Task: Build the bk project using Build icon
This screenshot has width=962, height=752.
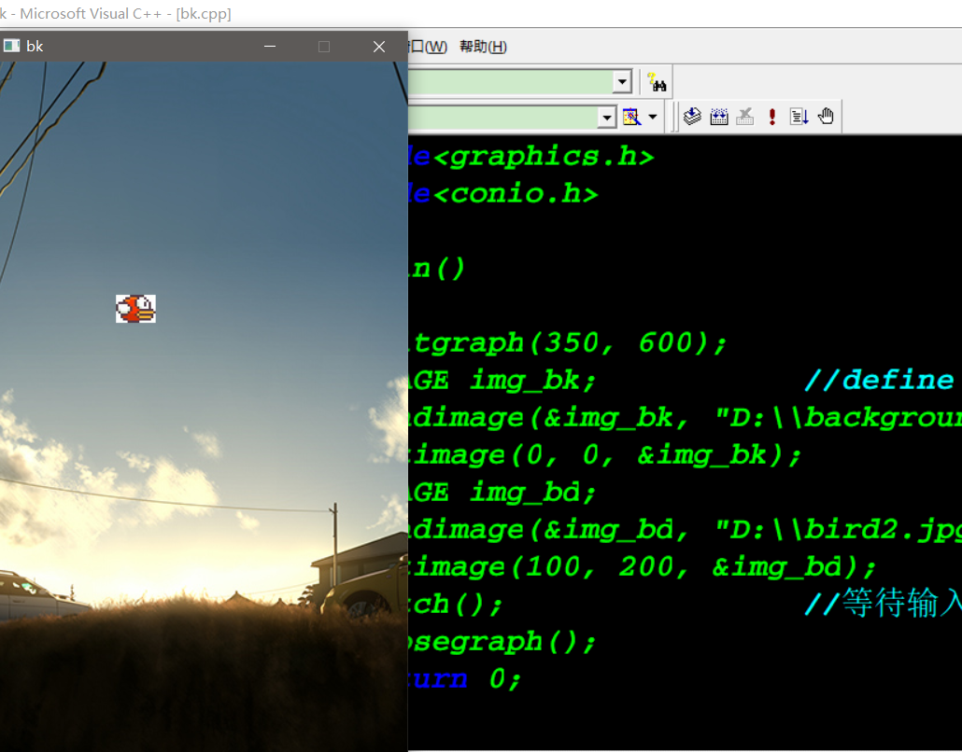Action: point(719,116)
